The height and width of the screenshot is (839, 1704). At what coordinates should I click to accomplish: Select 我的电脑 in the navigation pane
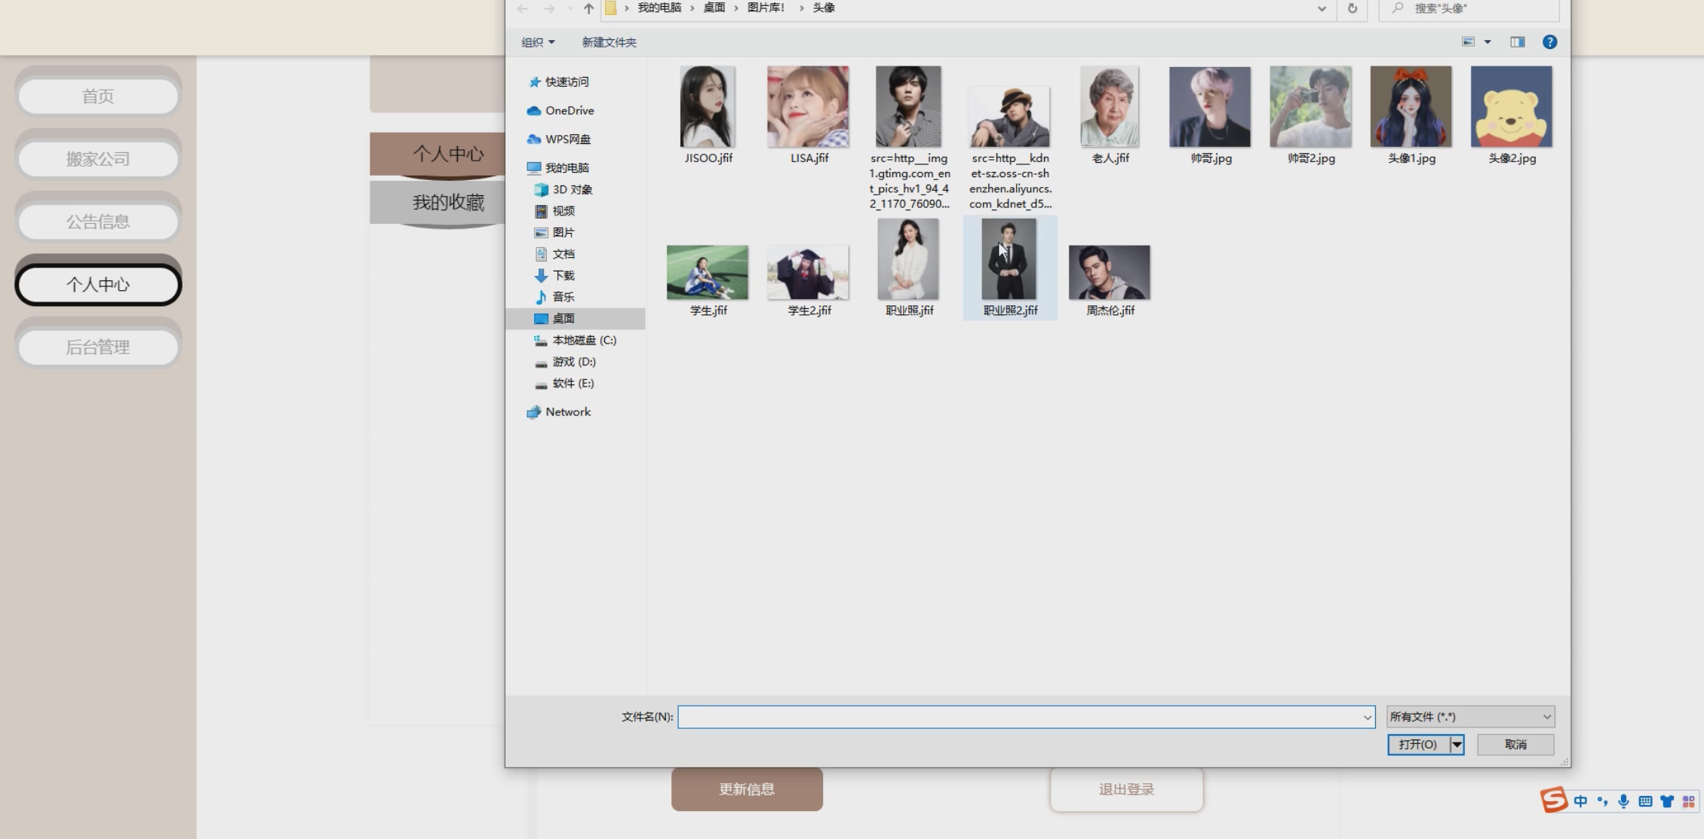tap(558, 168)
